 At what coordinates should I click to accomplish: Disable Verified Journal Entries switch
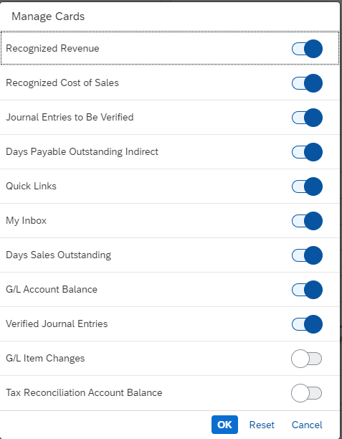307,324
